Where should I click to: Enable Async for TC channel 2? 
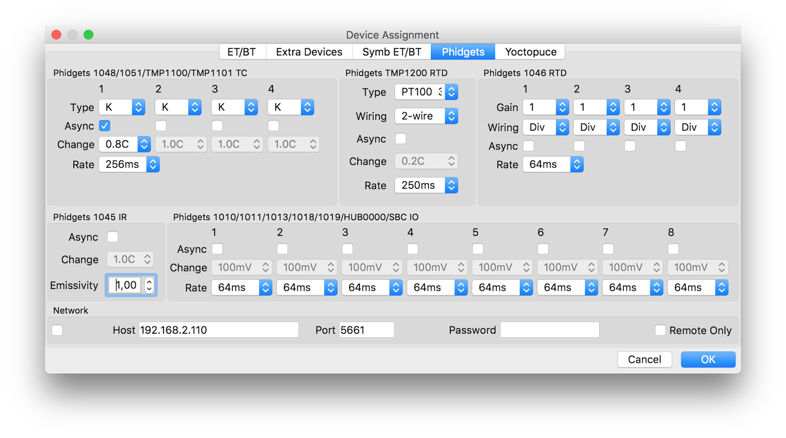point(161,126)
